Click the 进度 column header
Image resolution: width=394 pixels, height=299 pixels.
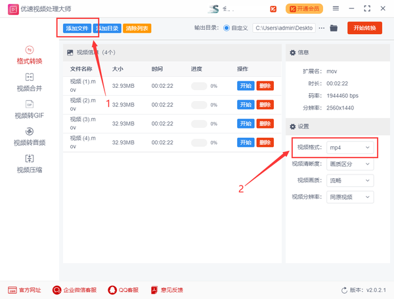click(x=196, y=69)
